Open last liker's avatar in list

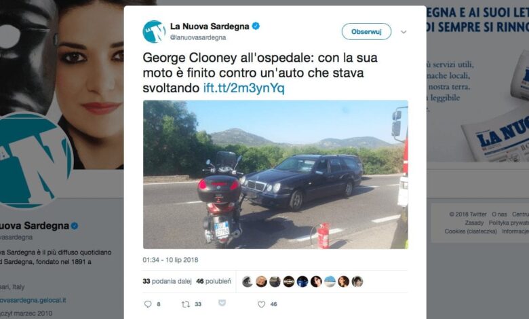(357, 282)
